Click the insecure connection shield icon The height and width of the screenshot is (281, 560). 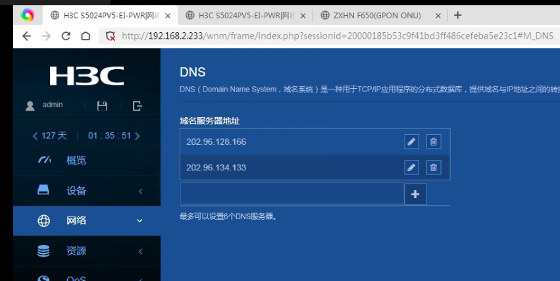pyautogui.click(x=111, y=36)
